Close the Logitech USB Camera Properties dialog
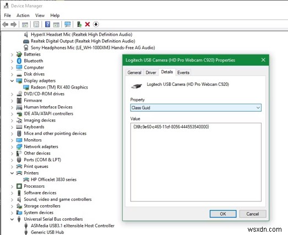This screenshot has height=235, width=288. tap(263, 60)
